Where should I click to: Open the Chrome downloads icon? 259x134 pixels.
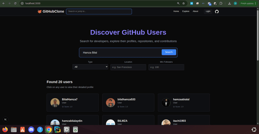(229, 3)
